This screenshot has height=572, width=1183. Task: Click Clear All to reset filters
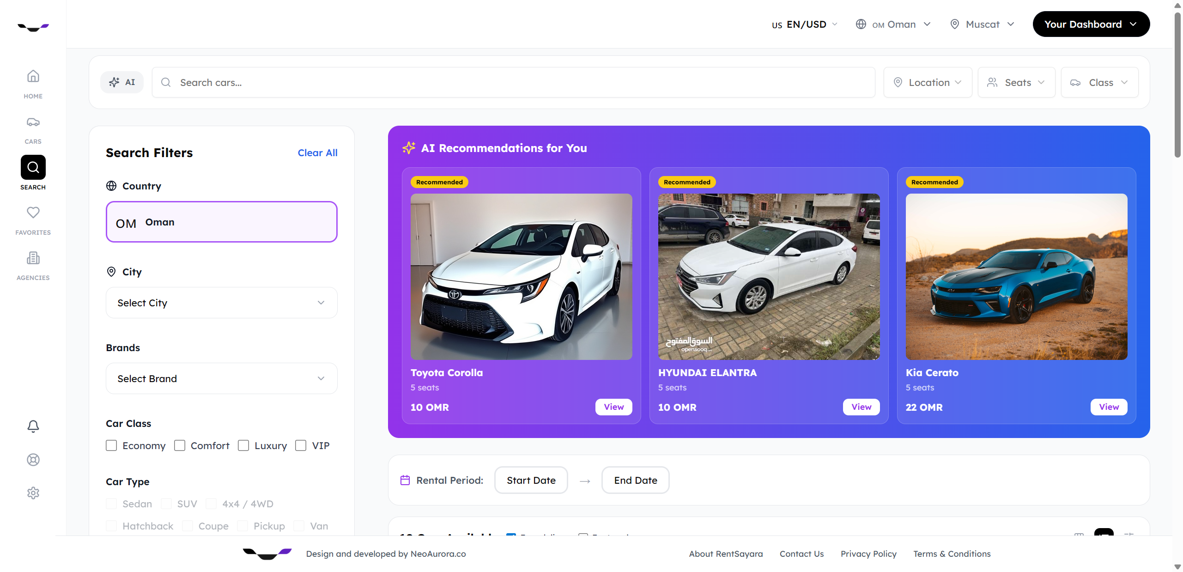[x=317, y=152]
